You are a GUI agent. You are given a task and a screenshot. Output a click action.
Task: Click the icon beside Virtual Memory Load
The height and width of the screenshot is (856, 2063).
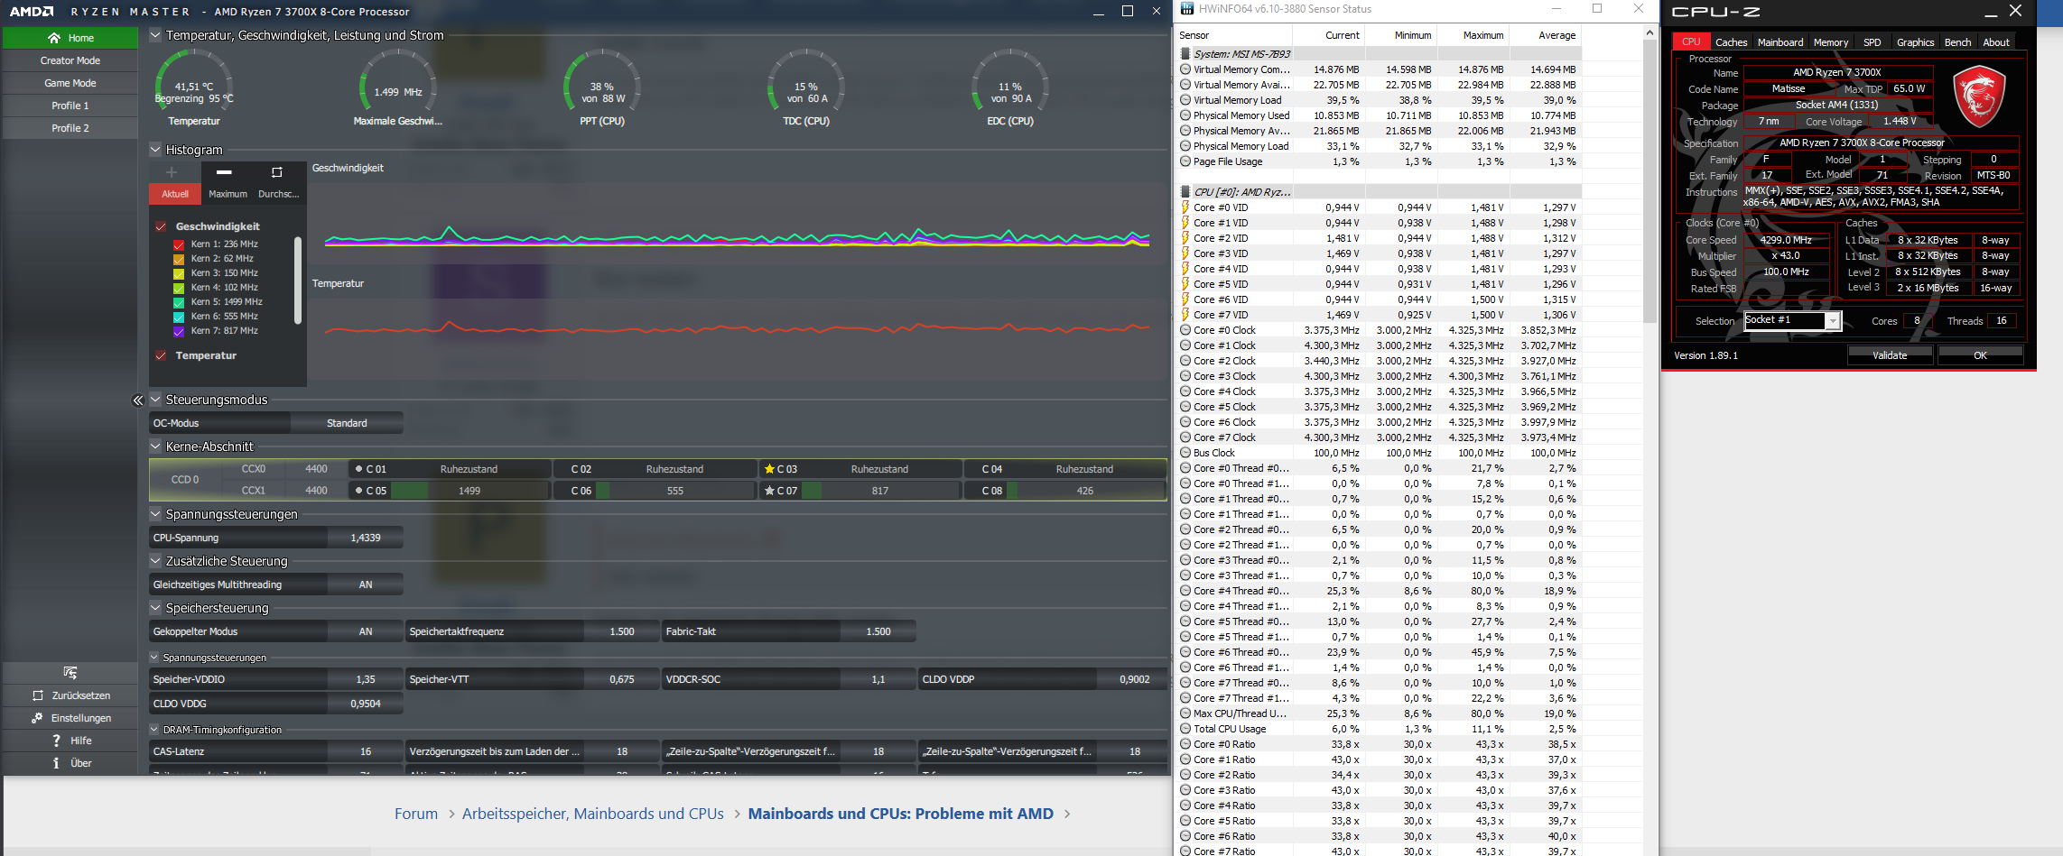tap(1185, 100)
